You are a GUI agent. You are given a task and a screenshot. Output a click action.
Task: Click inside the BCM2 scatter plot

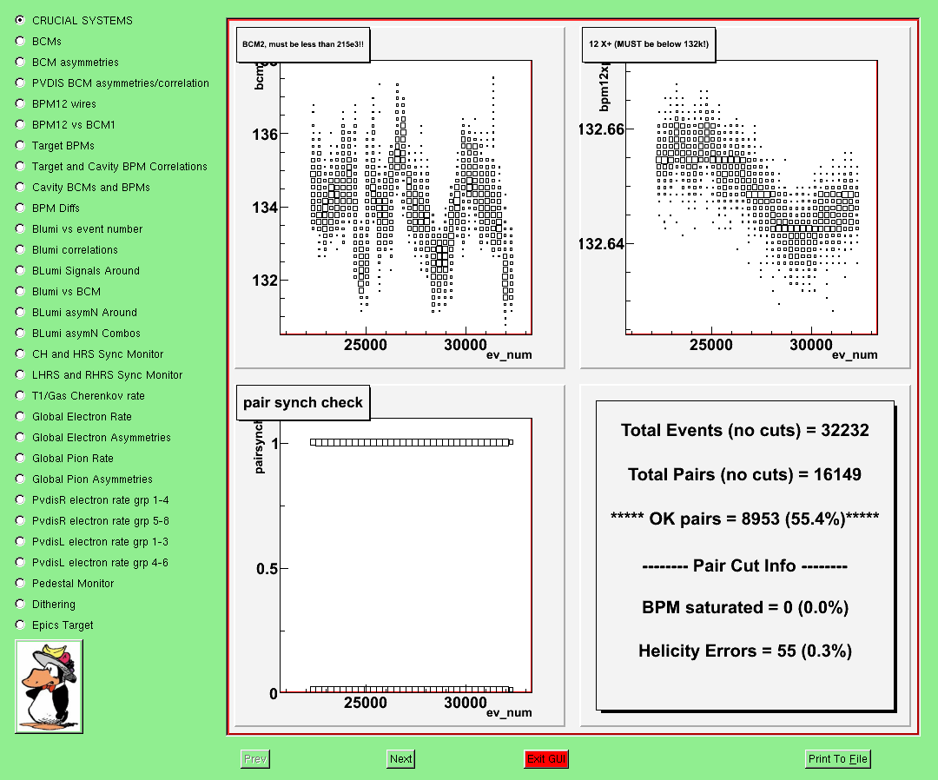click(x=406, y=197)
